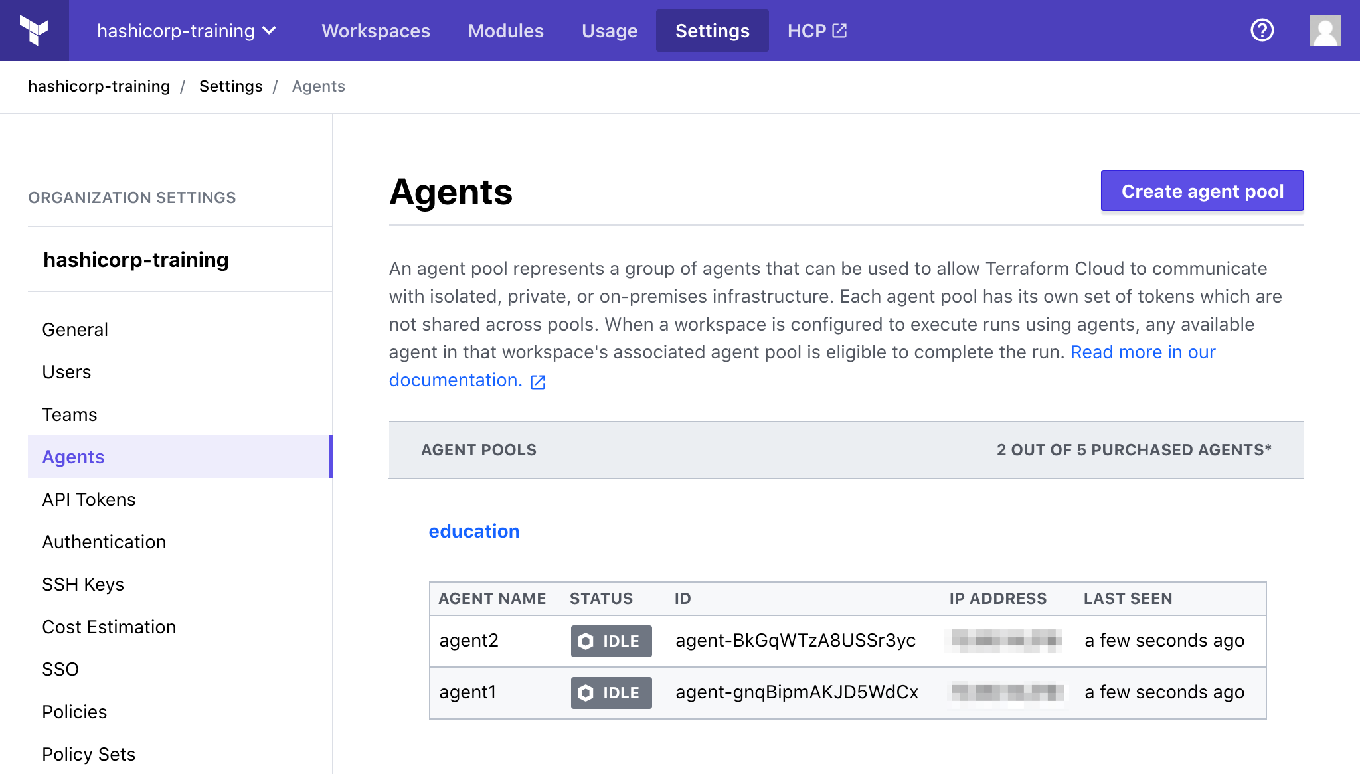Open the help question-mark icon
1360x774 pixels.
click(1262, 31)
